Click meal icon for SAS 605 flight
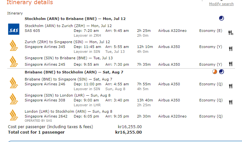Viewport: 242px width, 142px height. [x=231, y=32]
